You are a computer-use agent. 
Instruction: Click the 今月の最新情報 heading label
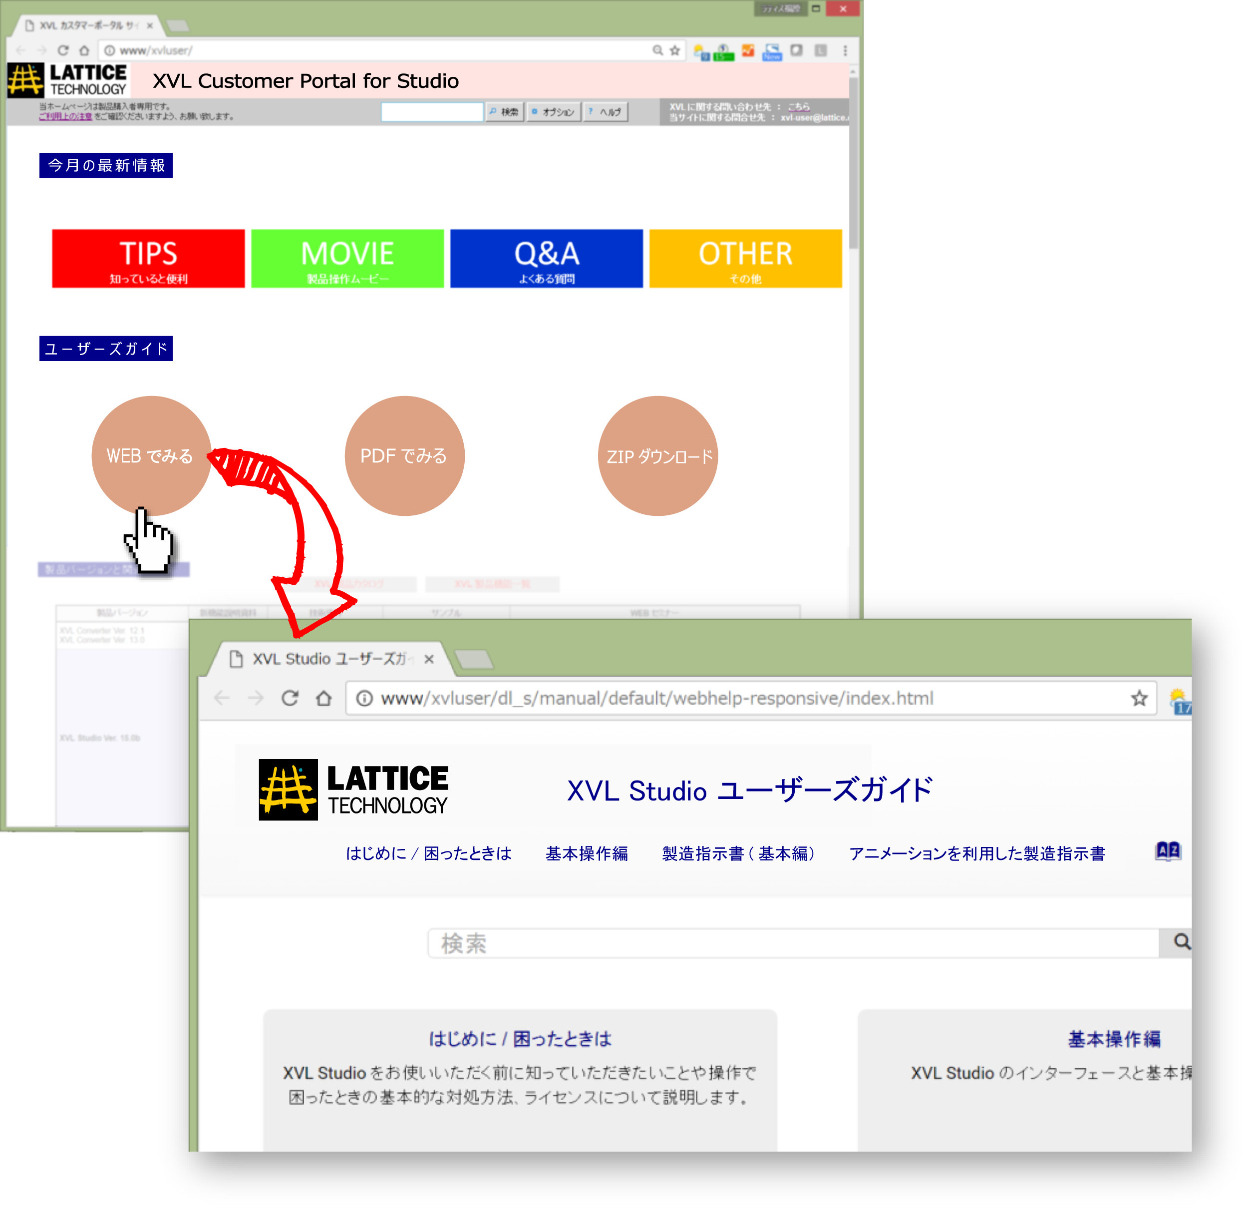pyautogui.click(x=106, y=166)
